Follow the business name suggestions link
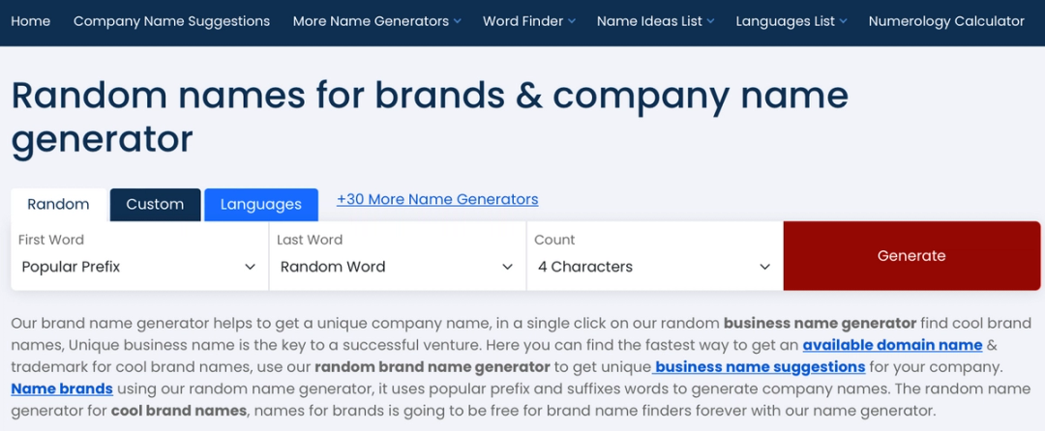 tap(759, 366)
